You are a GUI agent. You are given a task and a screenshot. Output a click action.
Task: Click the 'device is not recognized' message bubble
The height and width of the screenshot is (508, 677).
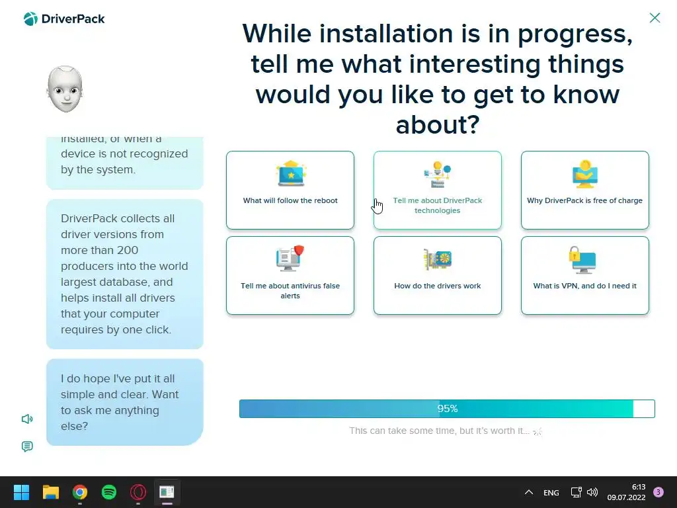(x=125, y=163)
